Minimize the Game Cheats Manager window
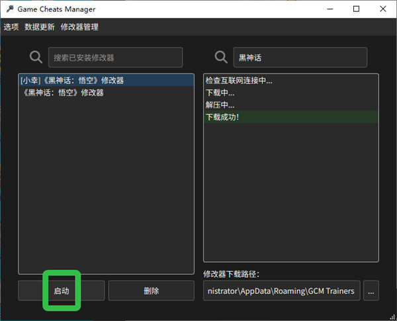The height and width of the screenshot is (321, 397). tap(327, 9)
